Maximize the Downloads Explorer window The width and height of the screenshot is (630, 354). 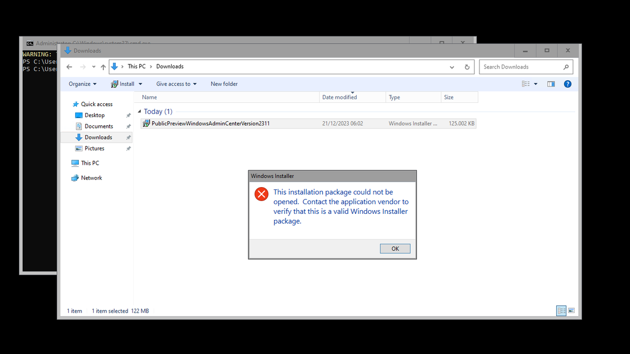click(547, 51)
